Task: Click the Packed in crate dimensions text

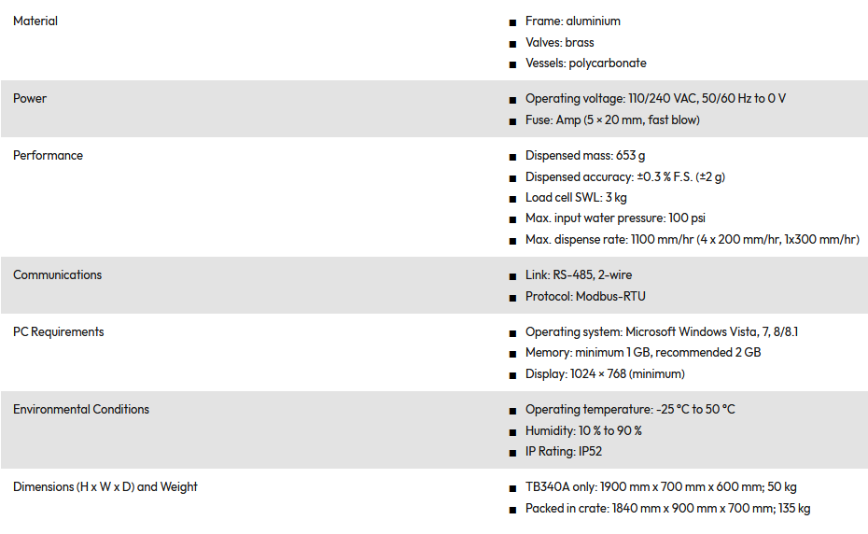Action: click(667, 509)
